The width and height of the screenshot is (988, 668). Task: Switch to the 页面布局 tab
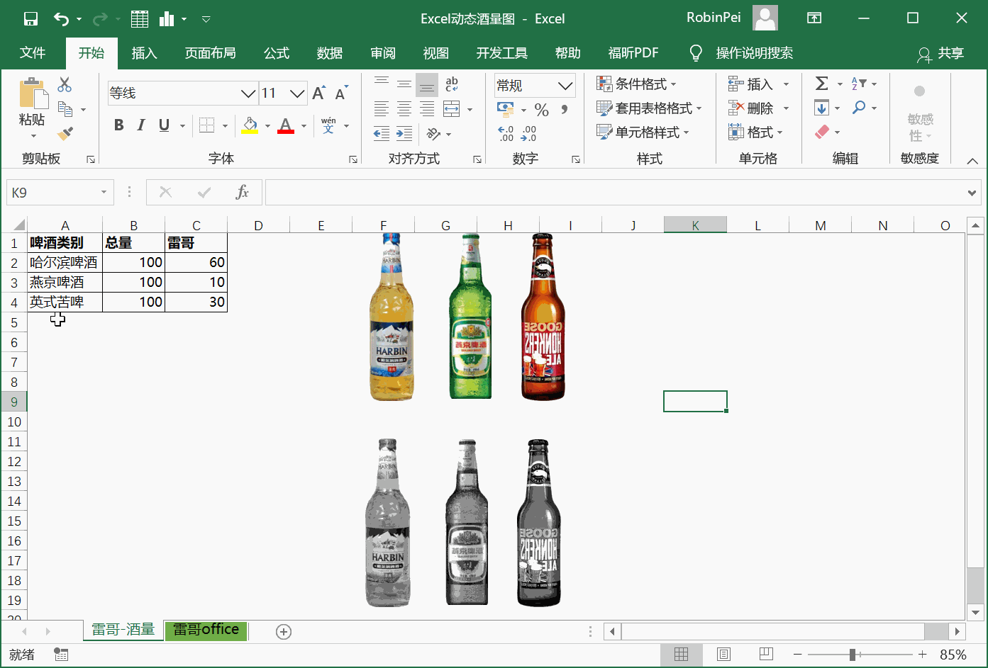coord(211,53)
